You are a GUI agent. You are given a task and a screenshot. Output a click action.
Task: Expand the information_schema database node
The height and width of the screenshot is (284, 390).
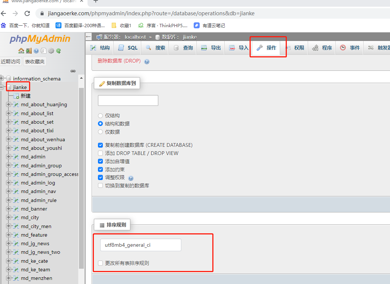pos(2,79)
